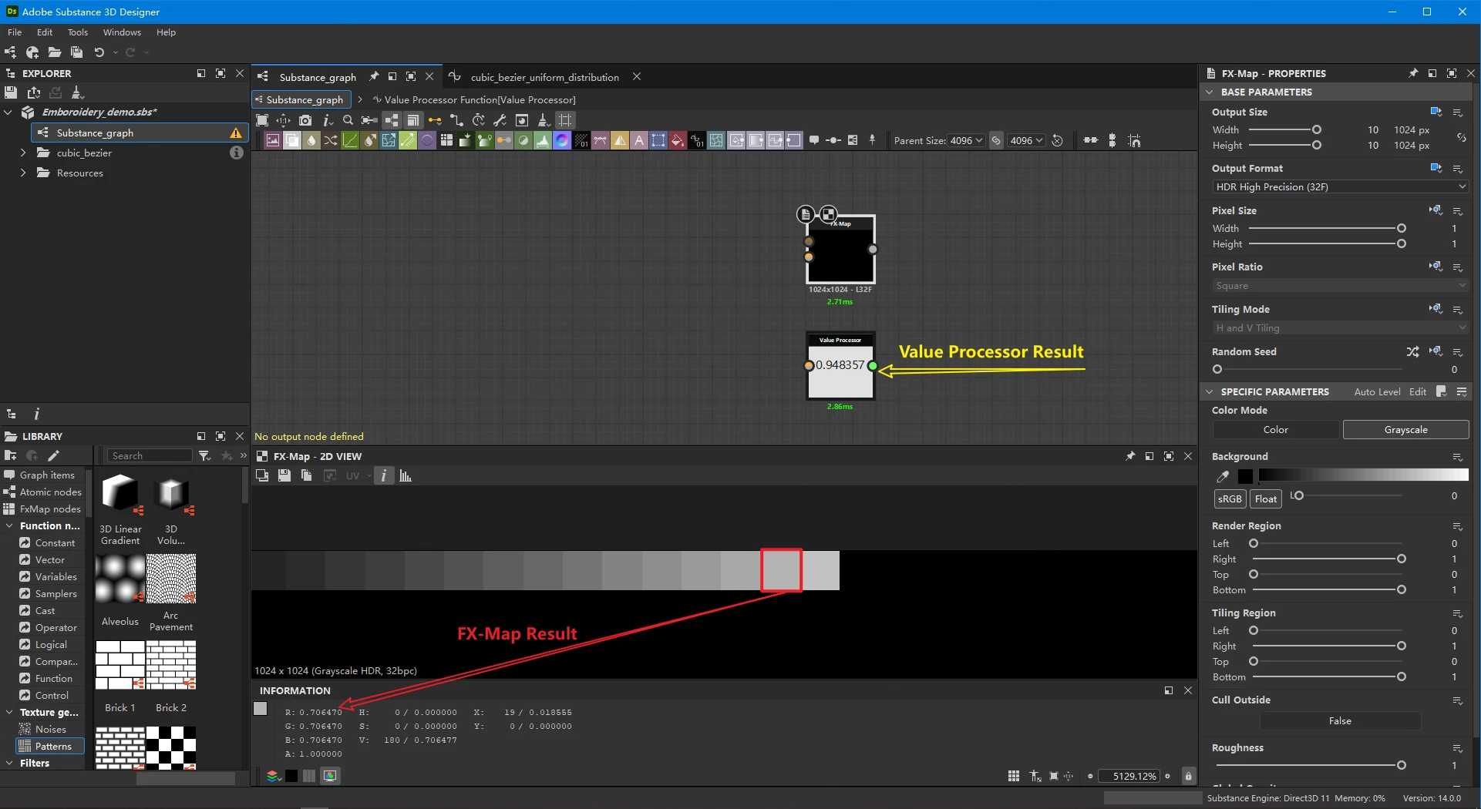Click Edit in Specific Parameters
Screen dimensions: 1481x809
pos(1417,391)
